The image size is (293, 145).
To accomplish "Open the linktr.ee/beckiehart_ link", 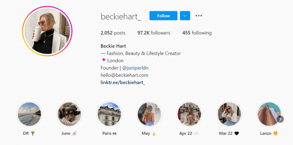I will pos(123,82).
